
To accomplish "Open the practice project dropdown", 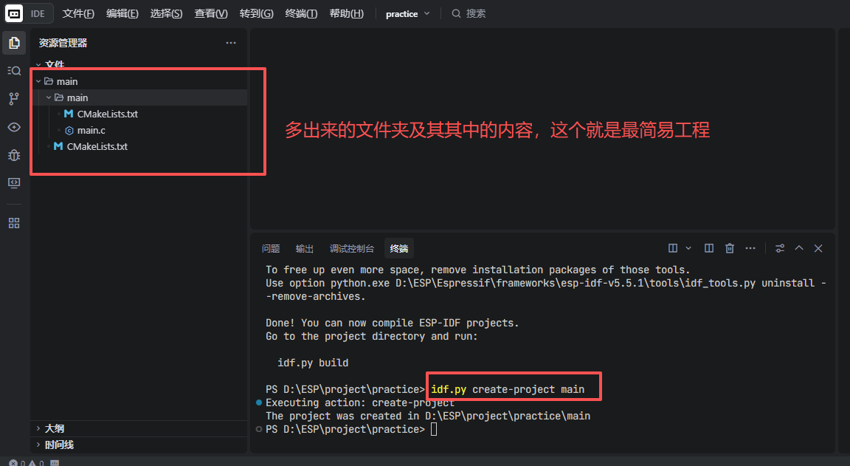I will (x=407, y=13).
